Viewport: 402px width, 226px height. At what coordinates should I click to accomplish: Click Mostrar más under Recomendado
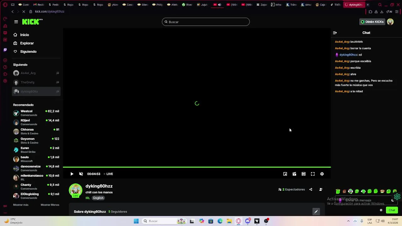click(x=21, y=205)
